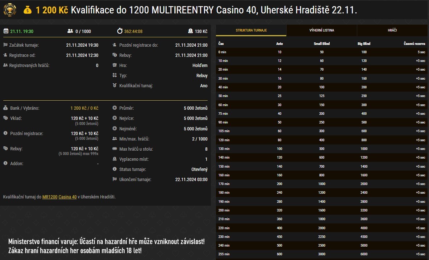
Task: Click the money bag icon next to Bank / Vybráno
Action: tap(5, 108)
